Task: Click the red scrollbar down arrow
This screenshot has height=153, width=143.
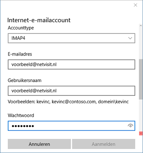Action: tap(141, 133)
